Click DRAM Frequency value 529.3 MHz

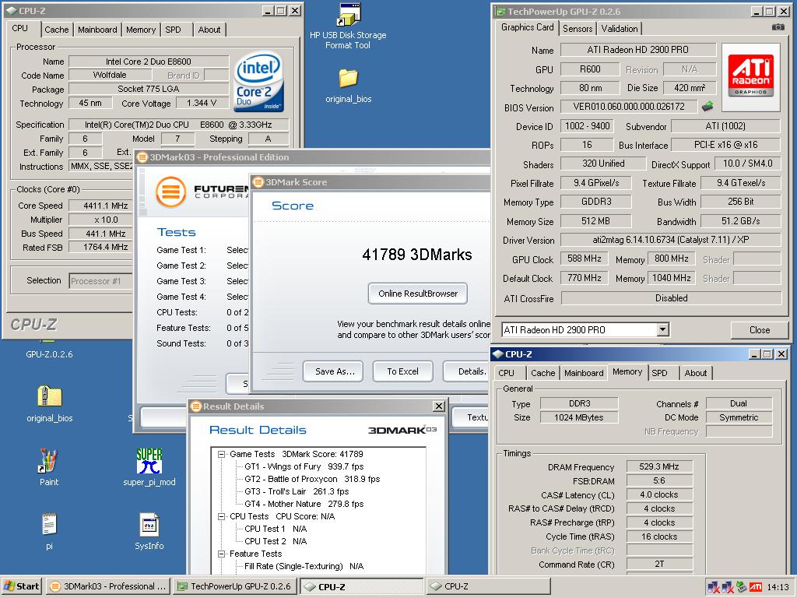tap(659, 466)
